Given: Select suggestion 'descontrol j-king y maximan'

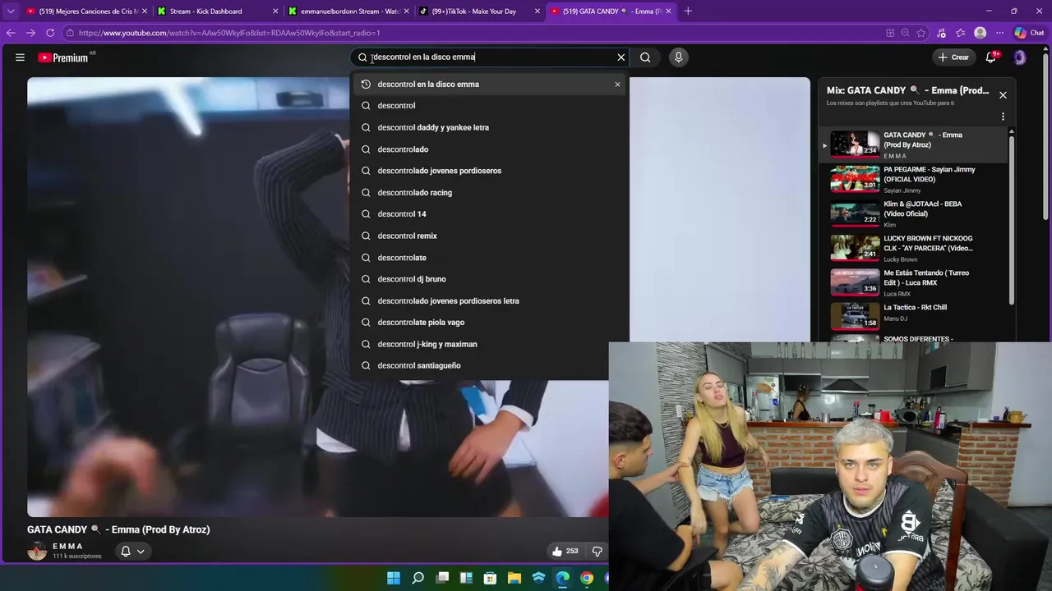Looking at the screenshot, I should point(491,344).
